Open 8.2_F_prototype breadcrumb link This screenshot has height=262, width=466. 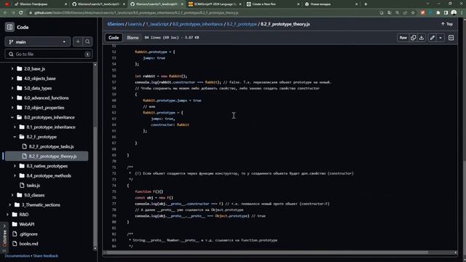click(x=242, y=24)
